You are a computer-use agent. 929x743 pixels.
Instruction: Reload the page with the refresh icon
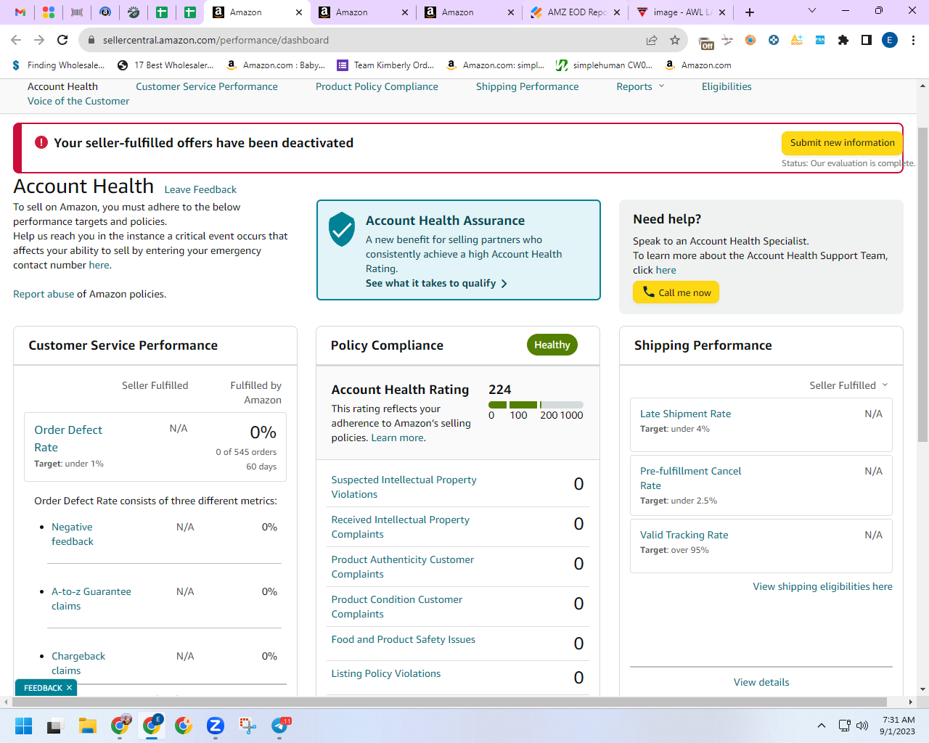(62, 40)
